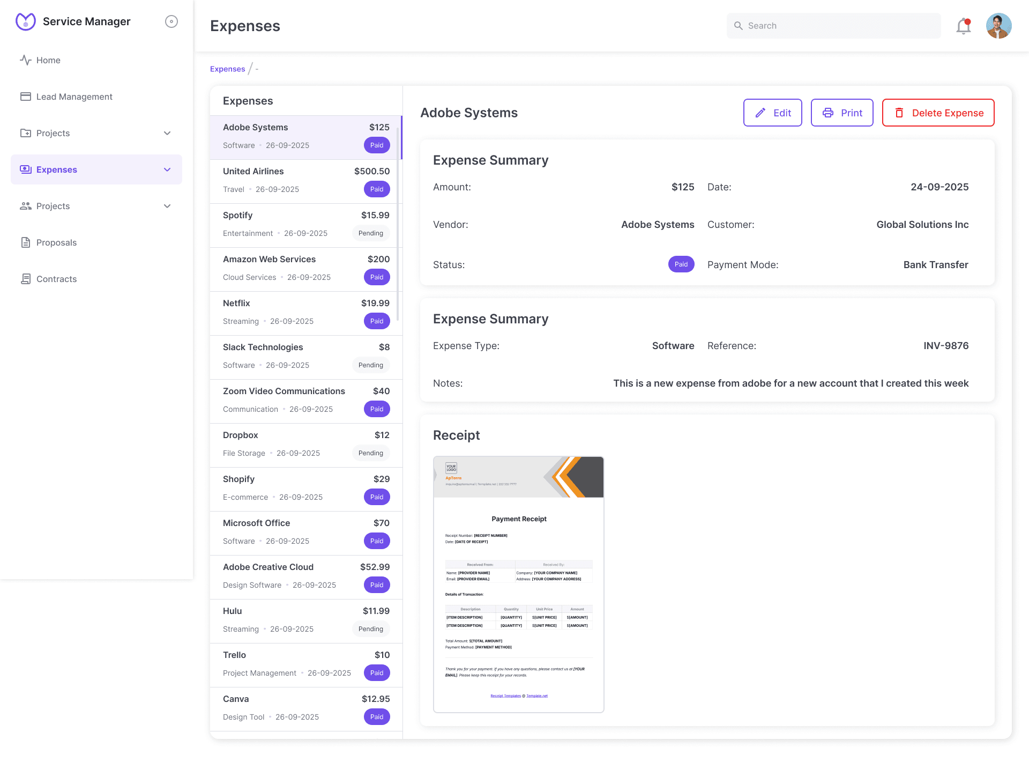The width and height of the screenshot is (1029, 762).
Task: Click the Edit button
Action: click(772, 113)
